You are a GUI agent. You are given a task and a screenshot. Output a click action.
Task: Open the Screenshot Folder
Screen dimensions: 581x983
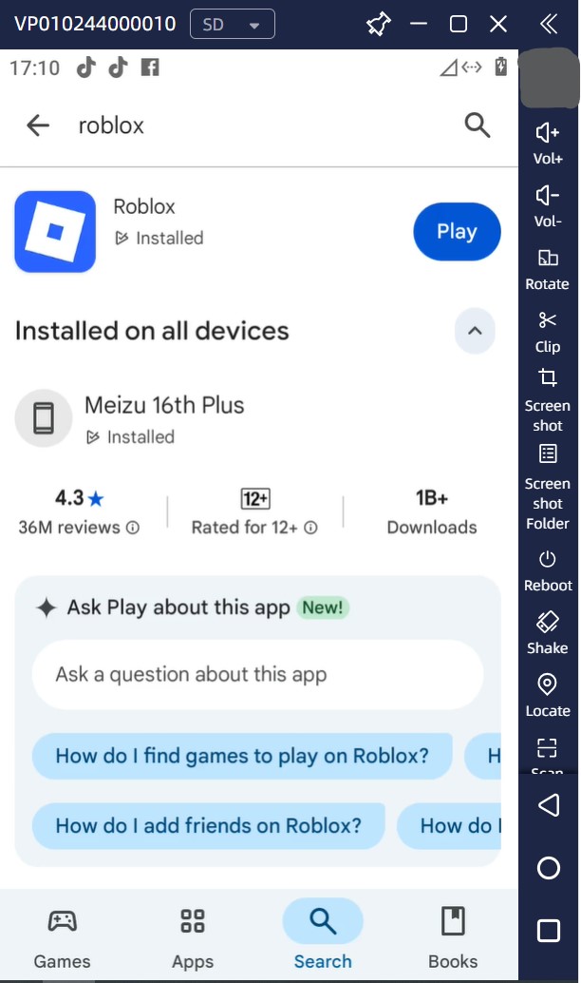[x=547, y=453]
